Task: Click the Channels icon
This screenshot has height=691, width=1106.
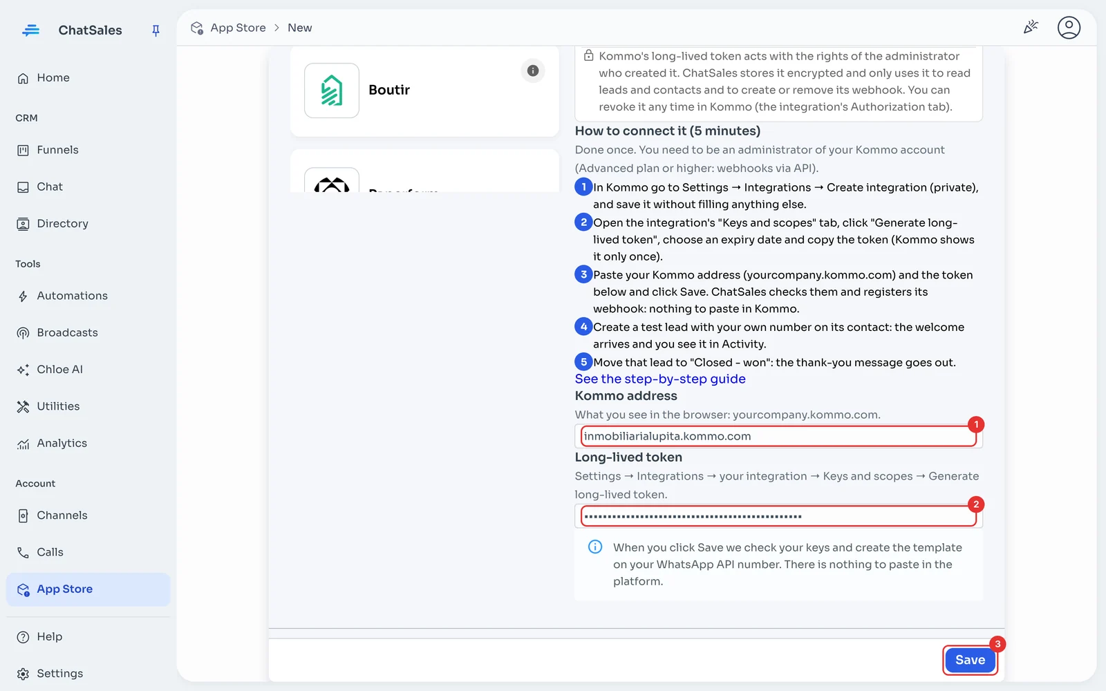Action: point(23,515)
